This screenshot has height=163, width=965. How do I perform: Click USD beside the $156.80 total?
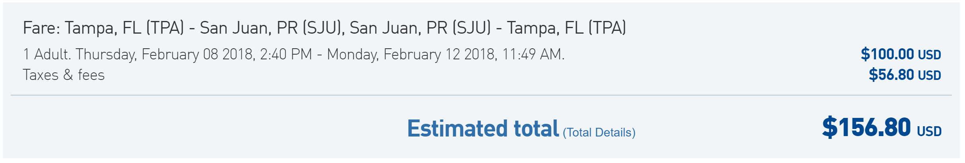pyautogui.click(x=929, y=131)
